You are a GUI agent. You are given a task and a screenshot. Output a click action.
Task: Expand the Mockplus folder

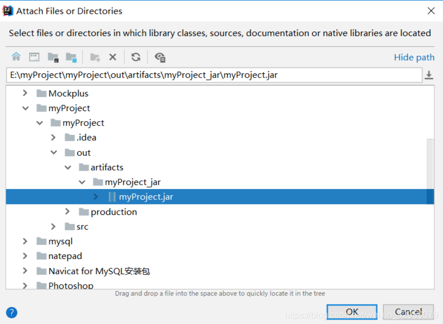coord(25,93)
